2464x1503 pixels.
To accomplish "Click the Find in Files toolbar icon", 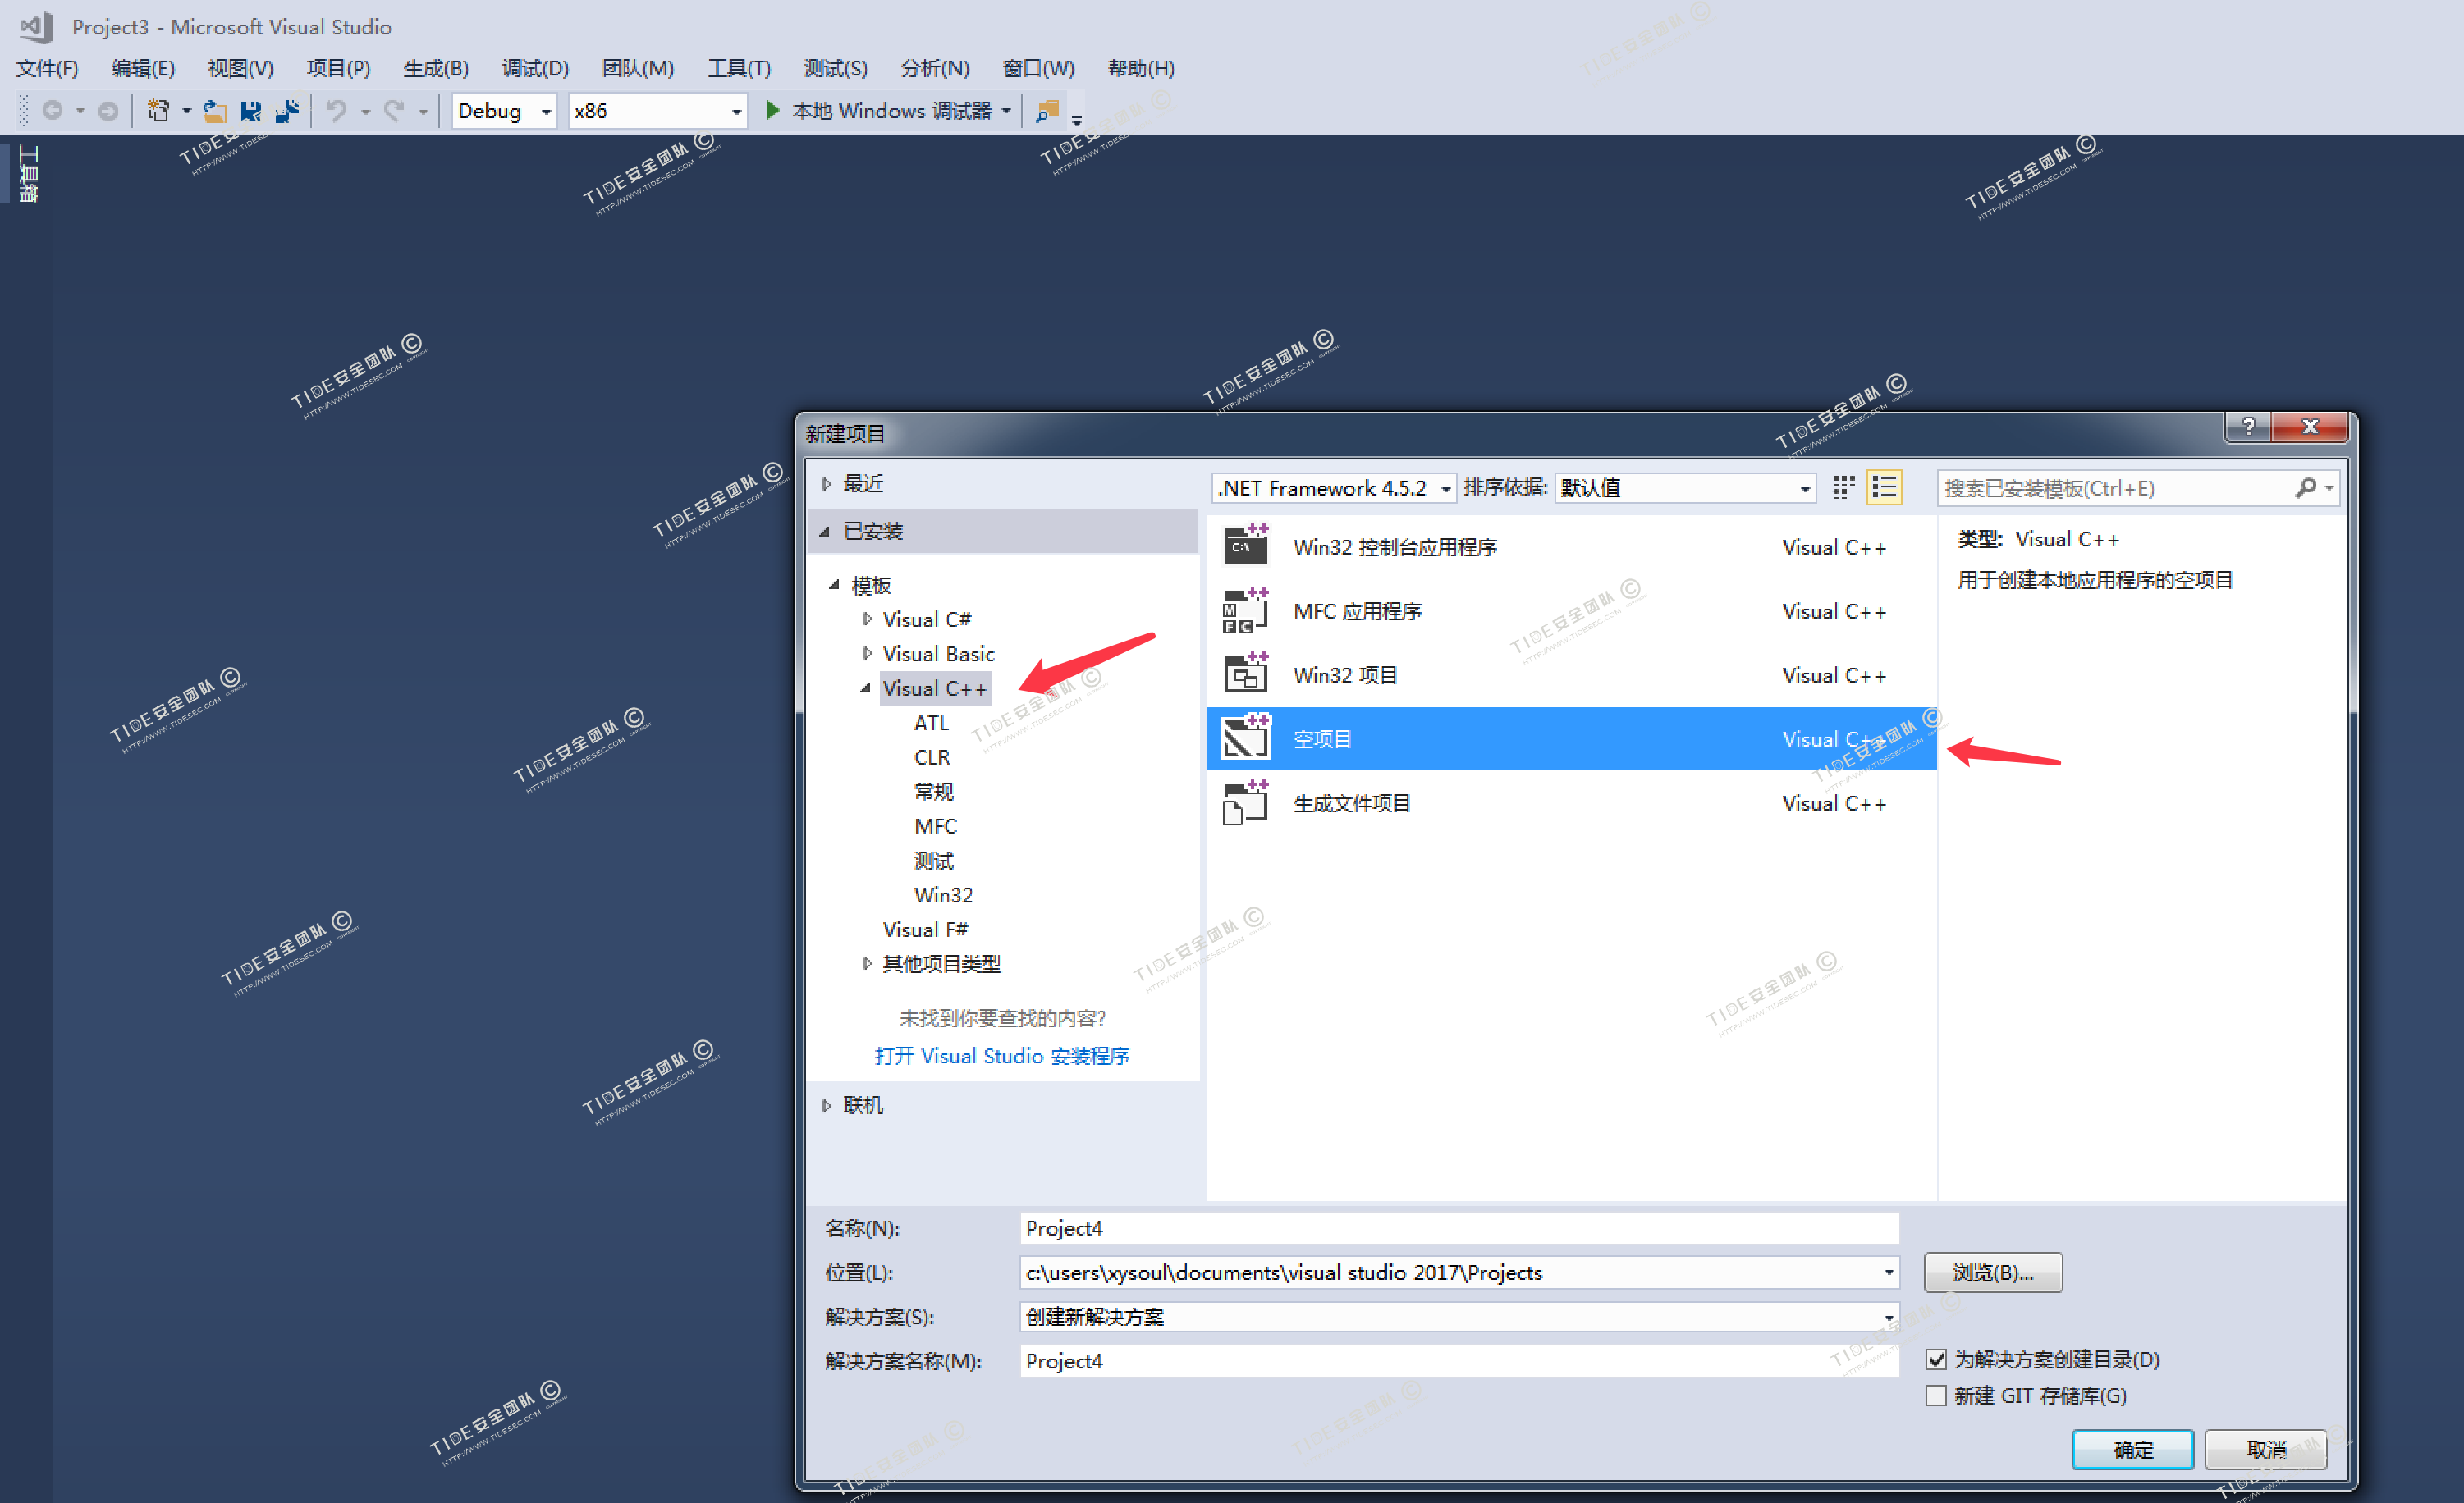I will point(1047,111).
